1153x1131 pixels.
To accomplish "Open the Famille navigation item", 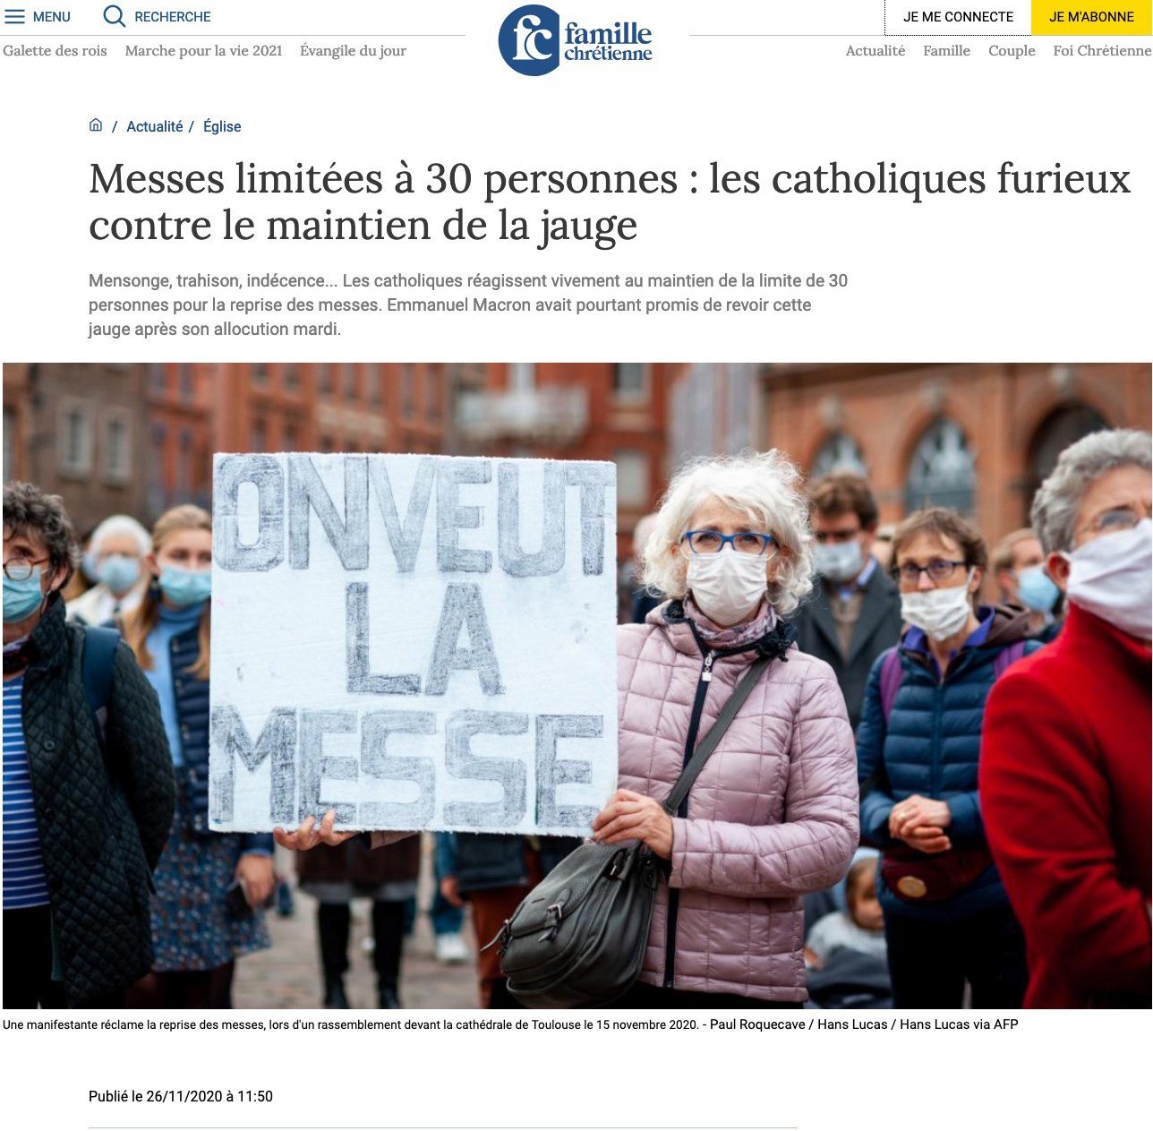I will pos(946,50).
